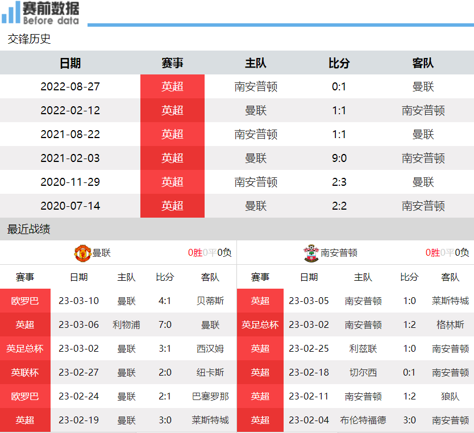Click the opponent 贝蒂斯 in Manchester United results

(210, 301)
